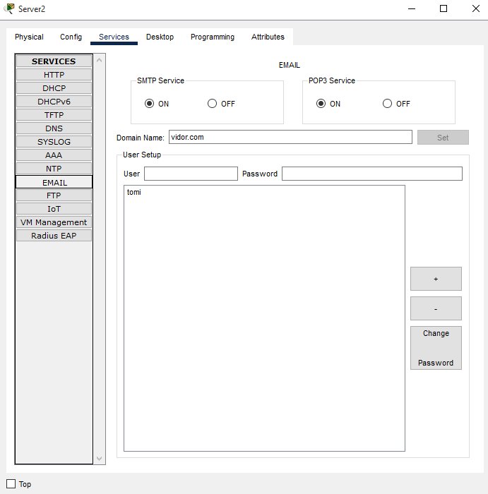Open the Desktop tab

point(160,37)
